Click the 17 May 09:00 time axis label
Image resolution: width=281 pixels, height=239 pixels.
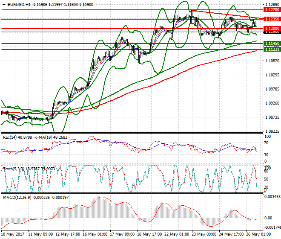(122, 234)
